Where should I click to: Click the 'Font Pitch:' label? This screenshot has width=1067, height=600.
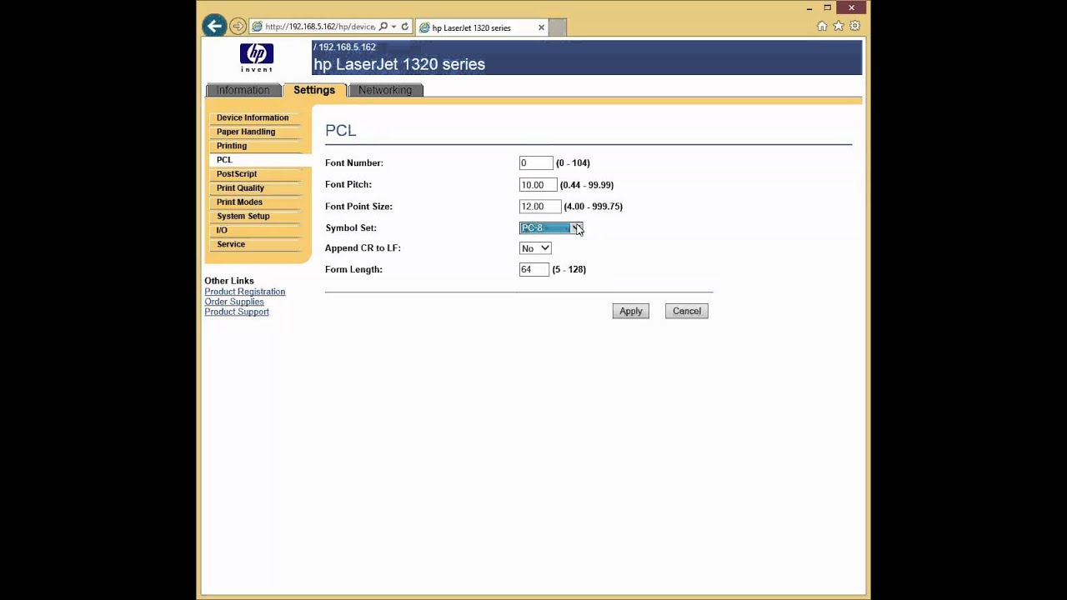point(348,185)
